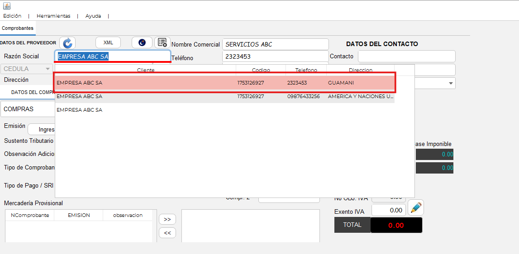This screenshot has height=254, width=519.
Task: Open the Ayuda menu
Action: click(93, 16)
